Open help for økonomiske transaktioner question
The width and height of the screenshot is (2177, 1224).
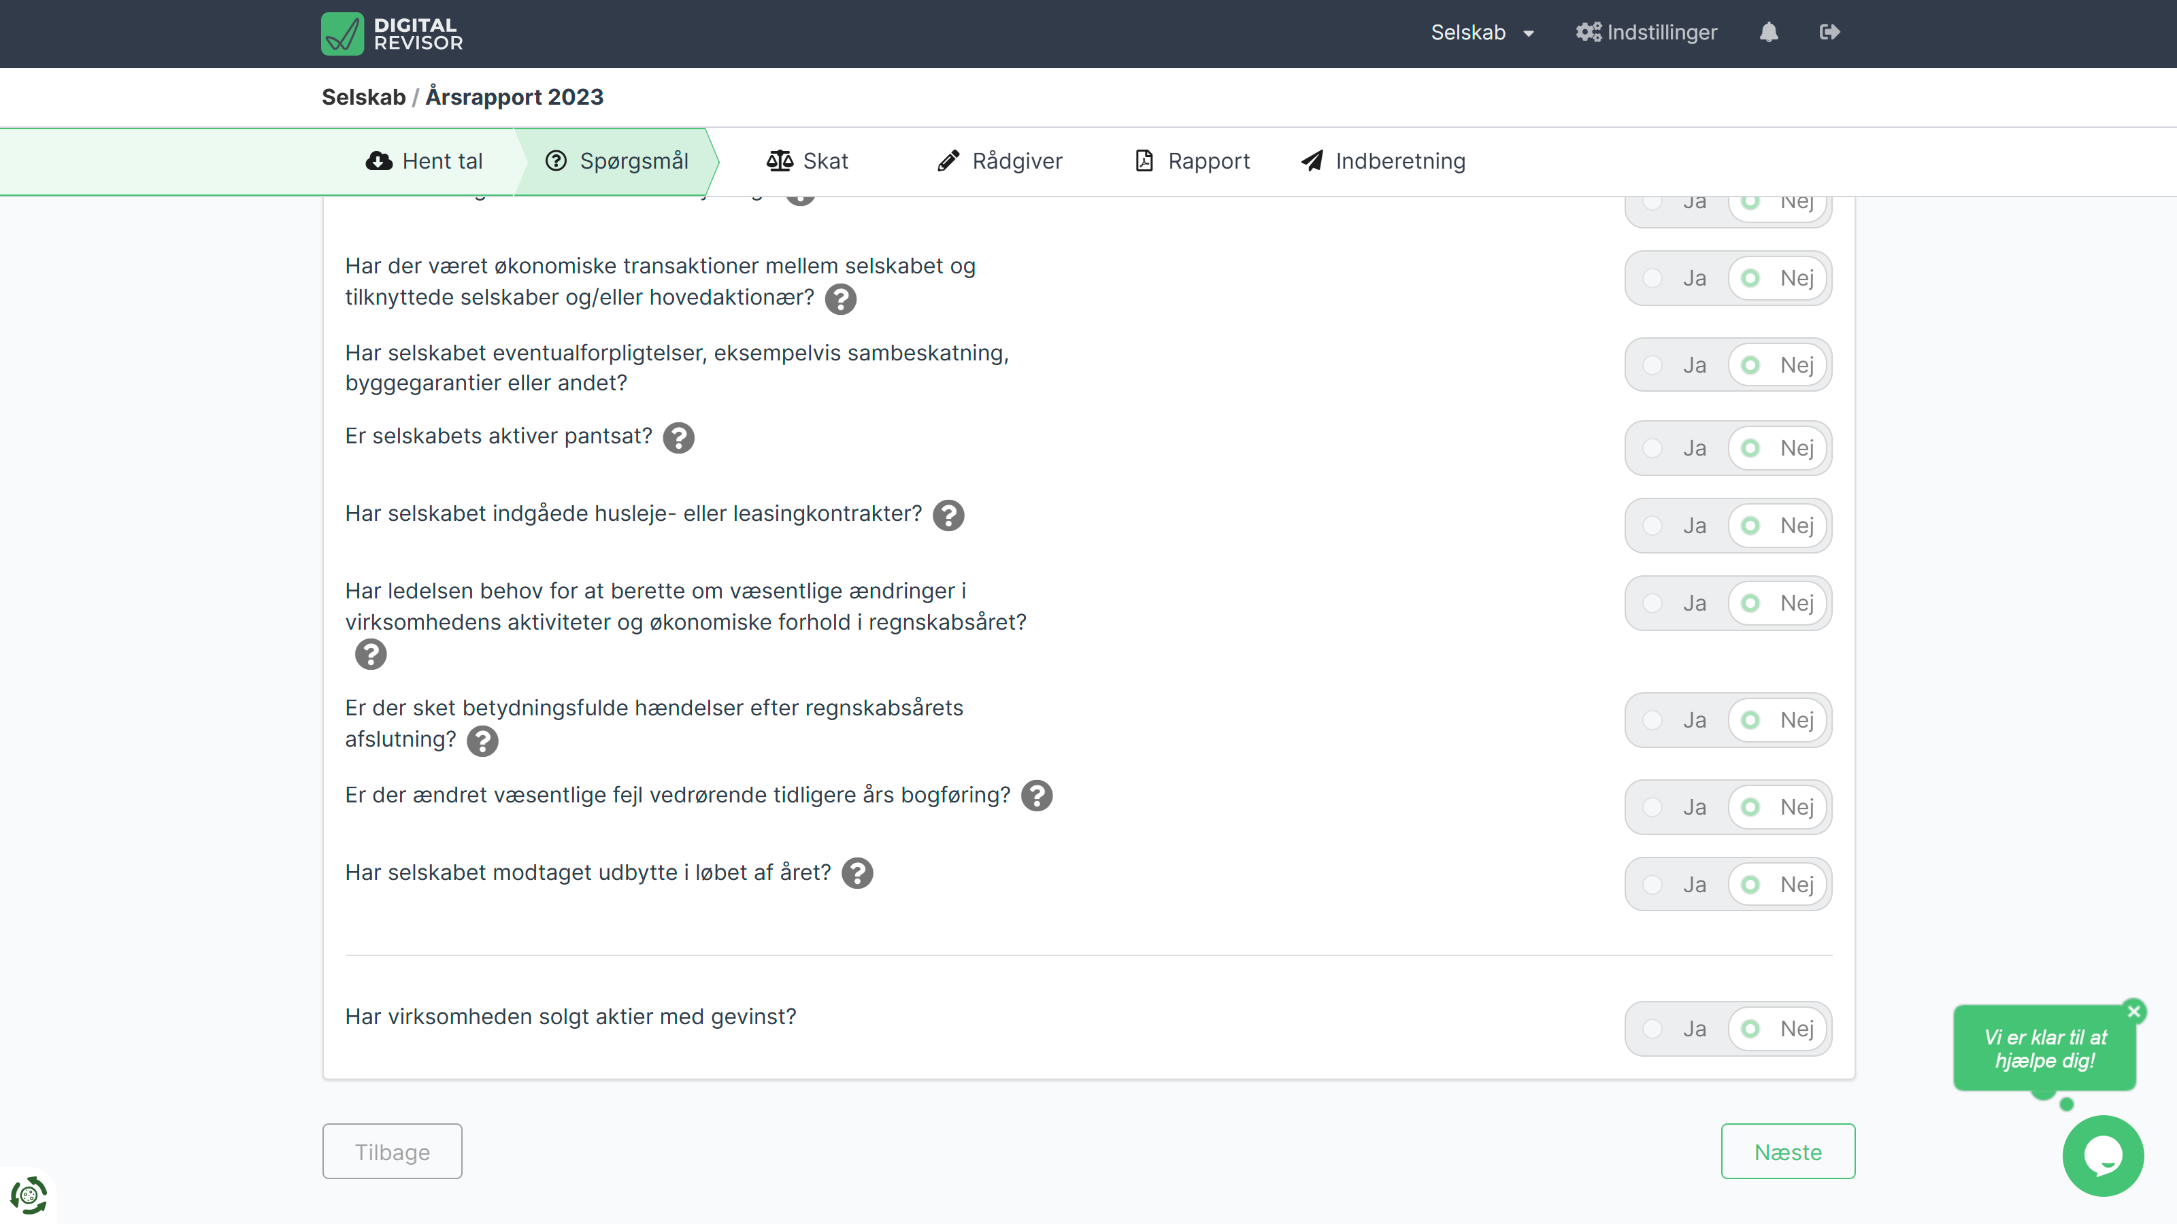(x=840, y=299)
